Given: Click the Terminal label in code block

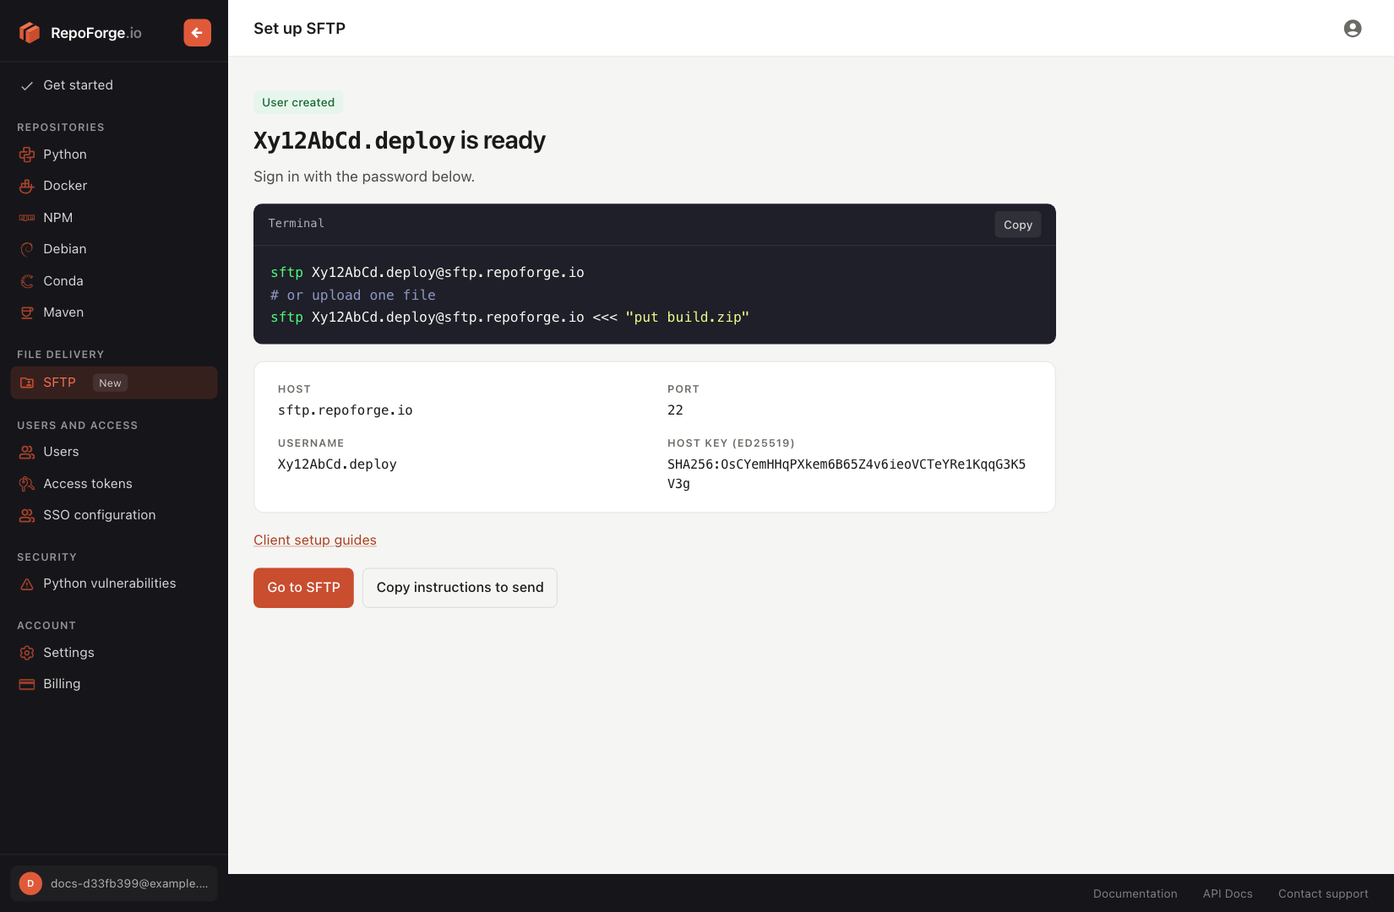Looking at the screenshot, I should (297, 224).
